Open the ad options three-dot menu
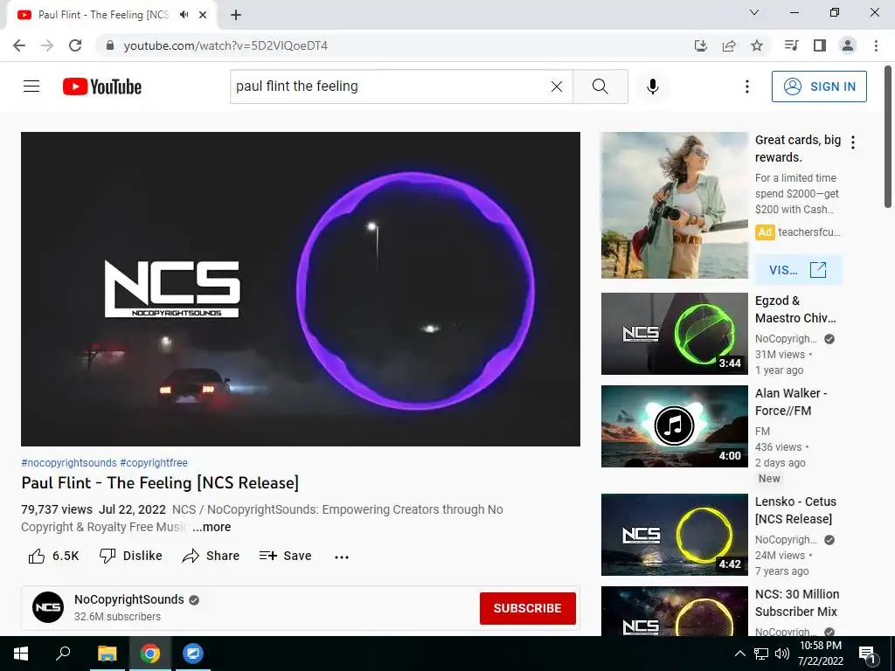The height and width of the screenshot is (671, 895). [x=853, y=142]
